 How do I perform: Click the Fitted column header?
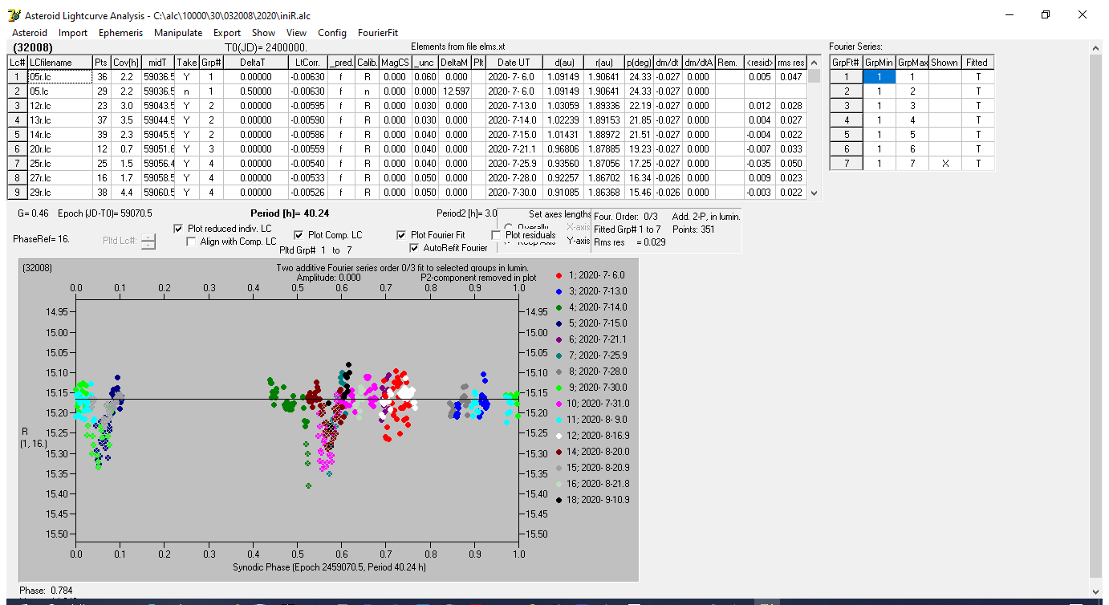pos(977,63)
